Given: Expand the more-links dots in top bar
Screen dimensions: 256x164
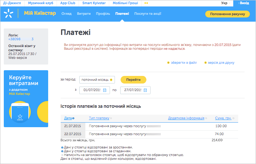Looking at the screenshot, I should [x=146, y=3].
